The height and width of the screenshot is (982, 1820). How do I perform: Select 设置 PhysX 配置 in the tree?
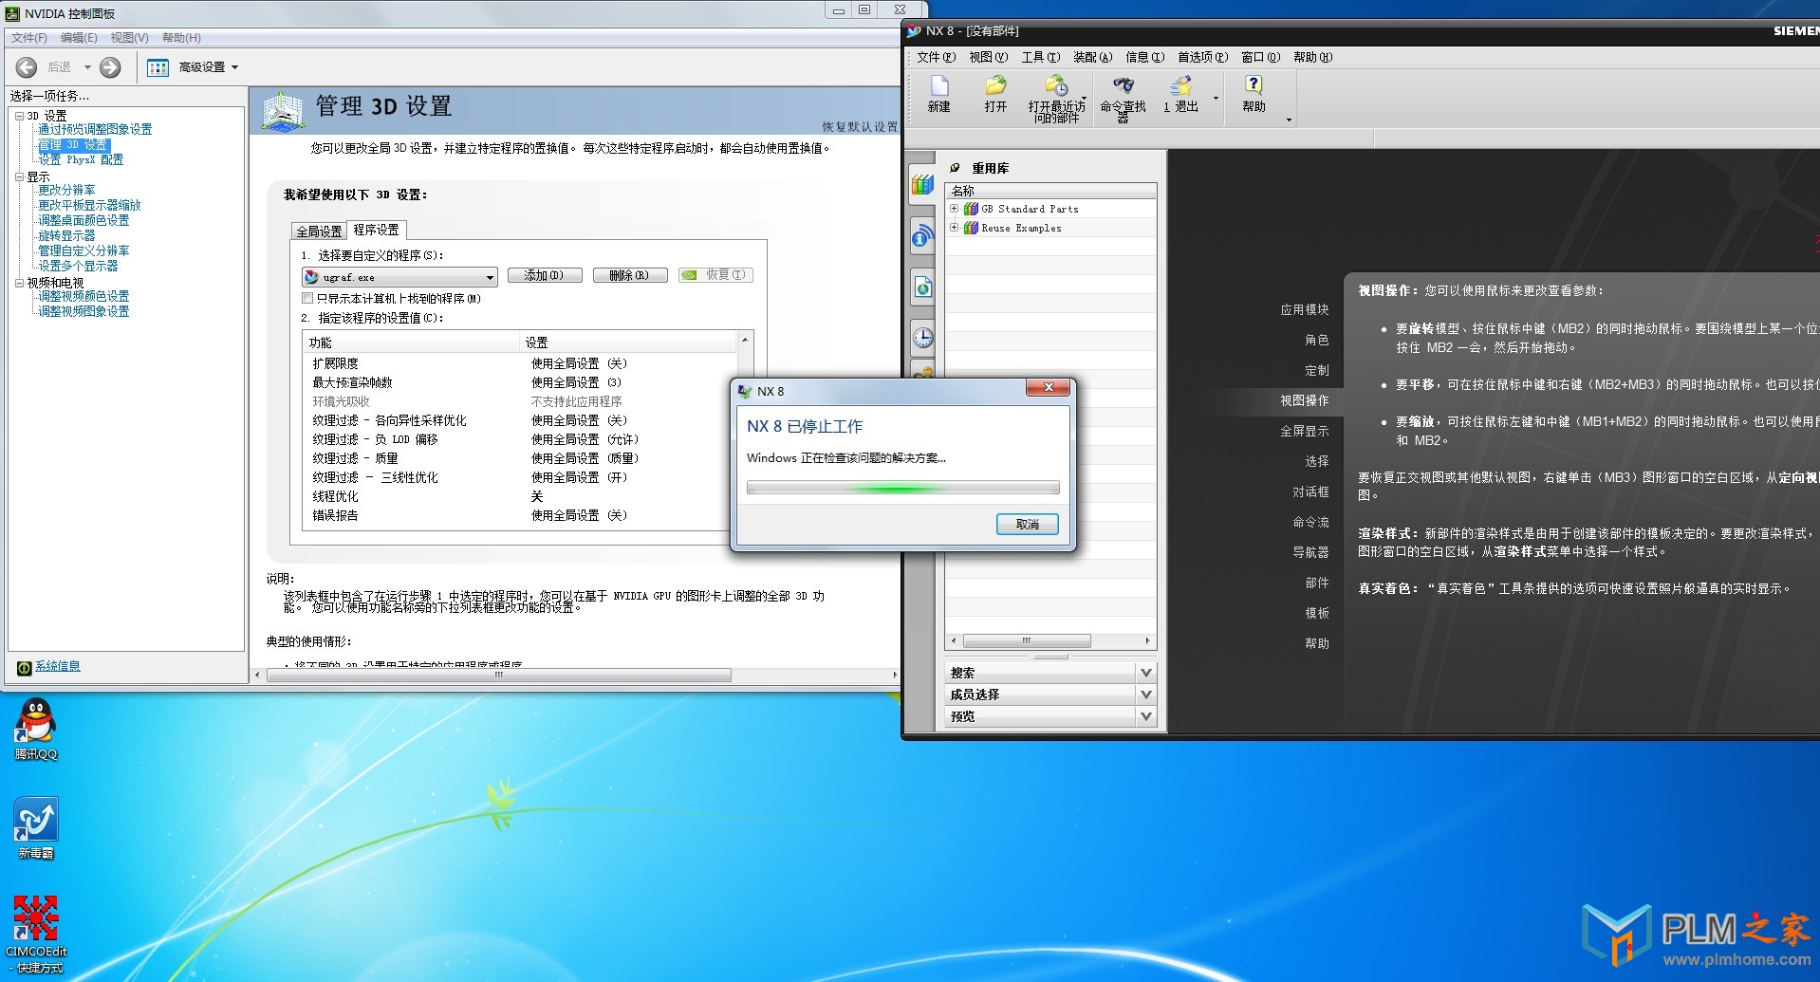coord(81,159)
